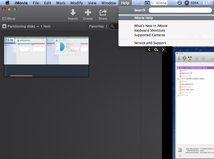Screen dimensions: 214x159
Task: Click Burn icon in Disk Utility
Action: click(x=190, y=59)
